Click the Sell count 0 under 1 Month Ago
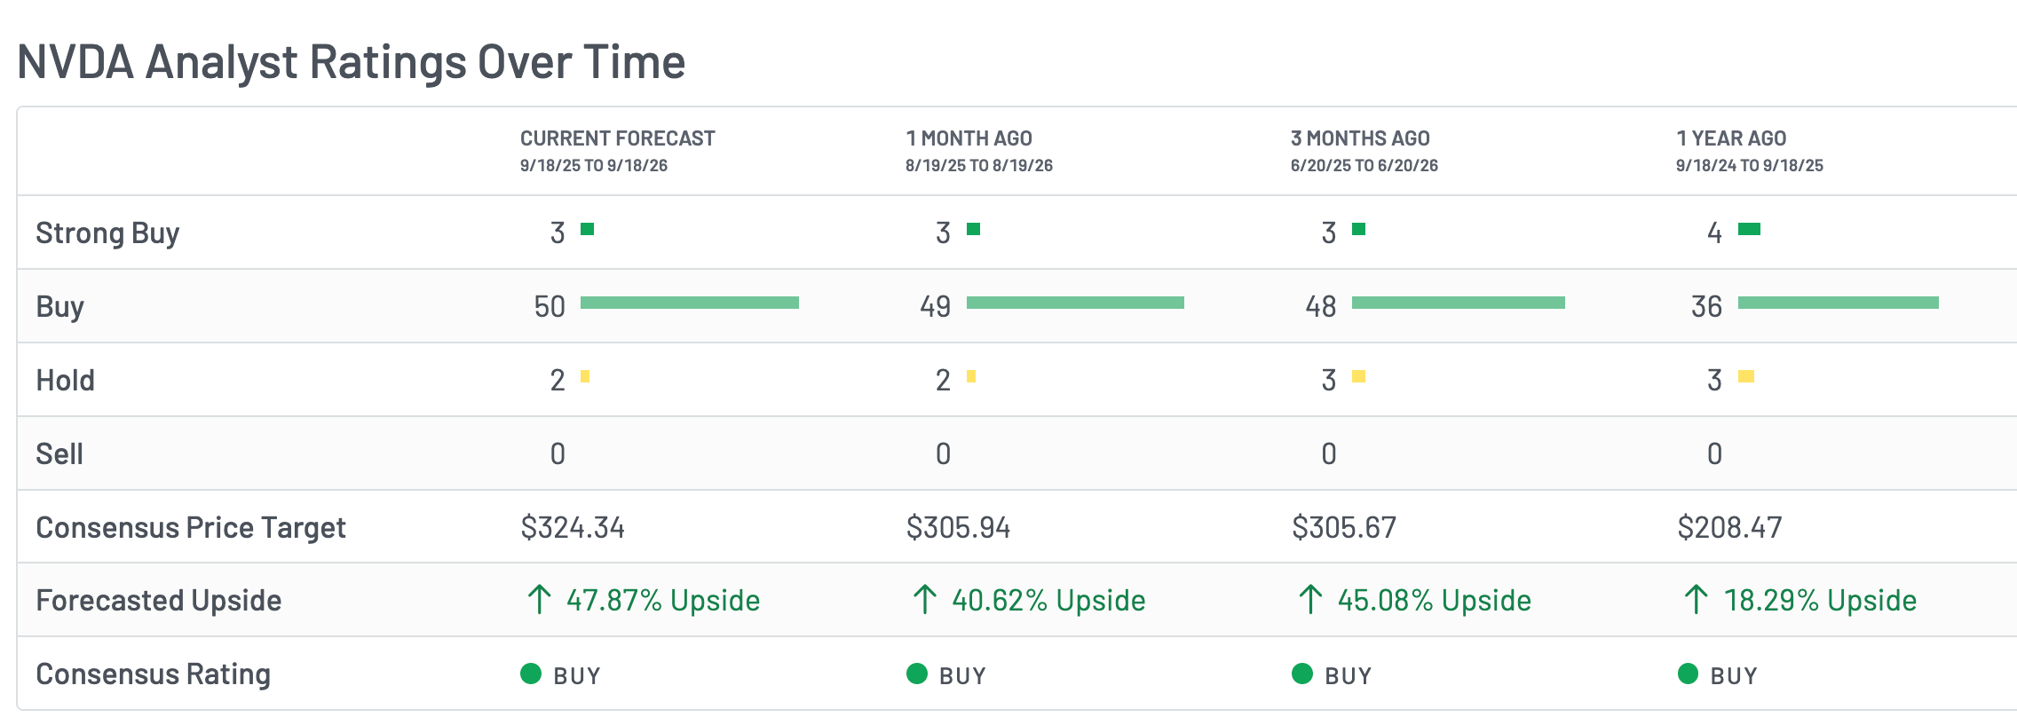The image size is (2017, 717). click(x=943, y=453)
